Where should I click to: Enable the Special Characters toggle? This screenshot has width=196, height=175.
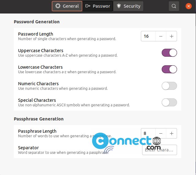[169, 102]
